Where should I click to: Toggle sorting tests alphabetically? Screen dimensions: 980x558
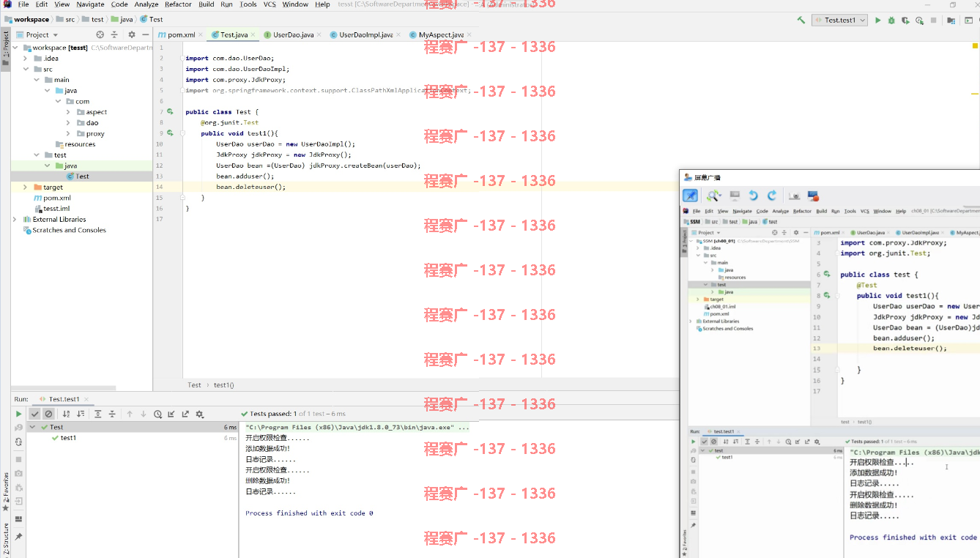pyautogui.click(x=67, y=414)
